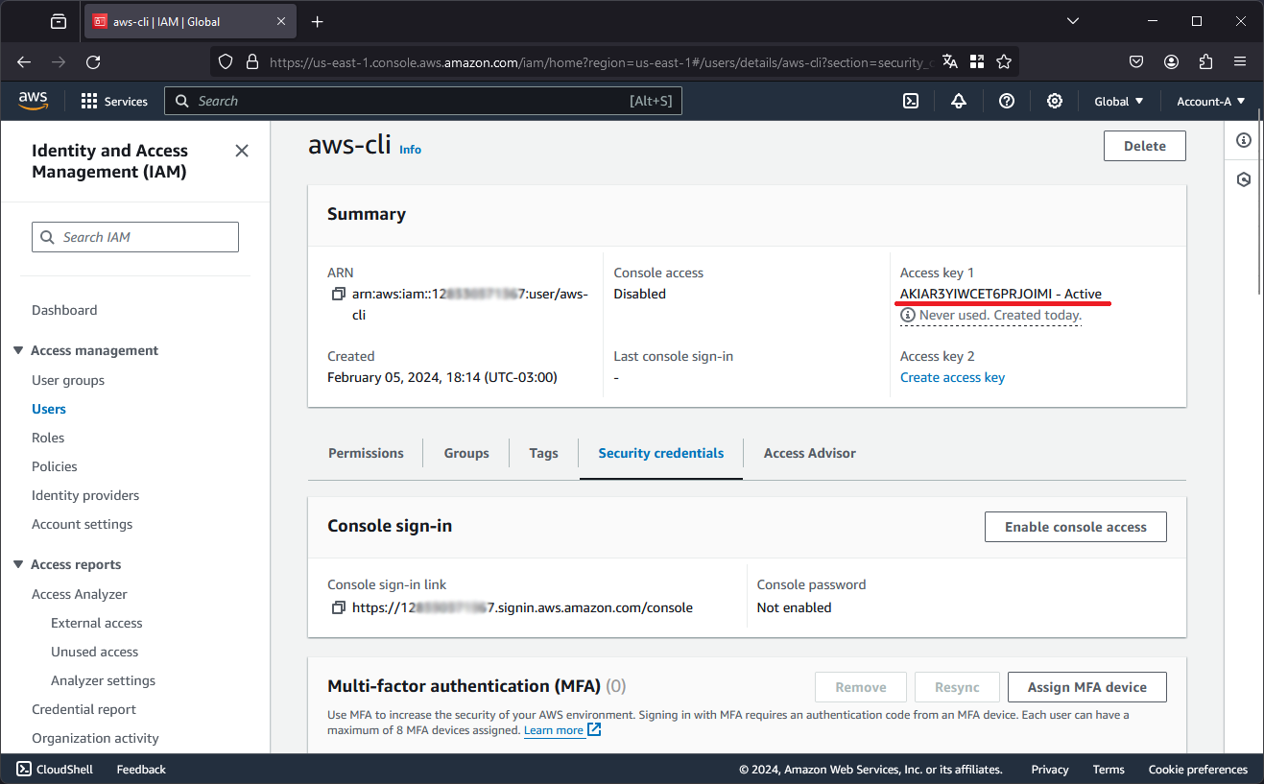
Task: Open the notifications bell
Action: pos(959,101)
